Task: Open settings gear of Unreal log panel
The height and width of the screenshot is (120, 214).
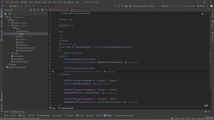Action: point(206,112)
